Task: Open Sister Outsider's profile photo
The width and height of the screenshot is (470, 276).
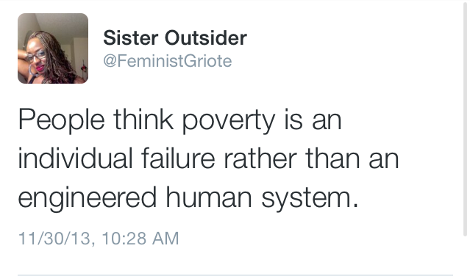Action: 53,48
